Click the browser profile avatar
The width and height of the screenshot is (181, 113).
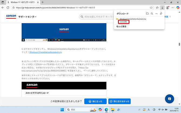point(167,8)
